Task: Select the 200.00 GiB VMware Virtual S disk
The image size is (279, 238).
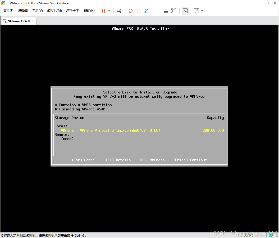Action: click(139, 131)
